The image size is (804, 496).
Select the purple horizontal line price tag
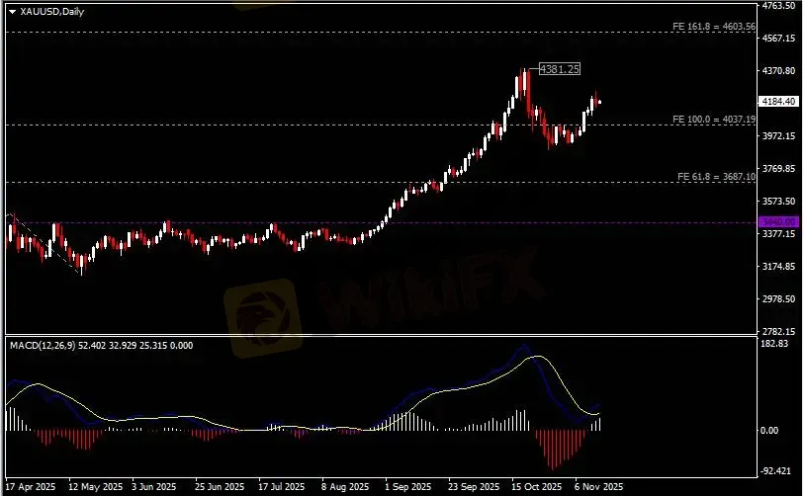click(x=778, y=222)
